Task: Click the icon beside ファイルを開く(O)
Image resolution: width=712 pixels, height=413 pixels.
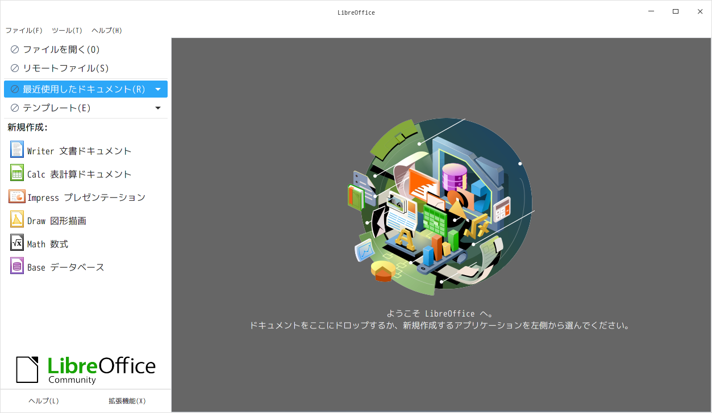Action: [x=15, y=50]
